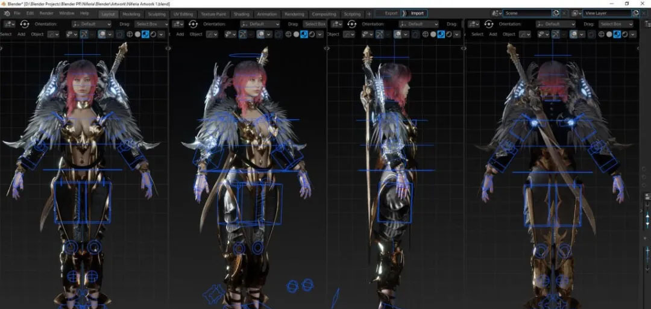Switch to the Shading workspace tab
651x309 pixels.
coord(241,14)
